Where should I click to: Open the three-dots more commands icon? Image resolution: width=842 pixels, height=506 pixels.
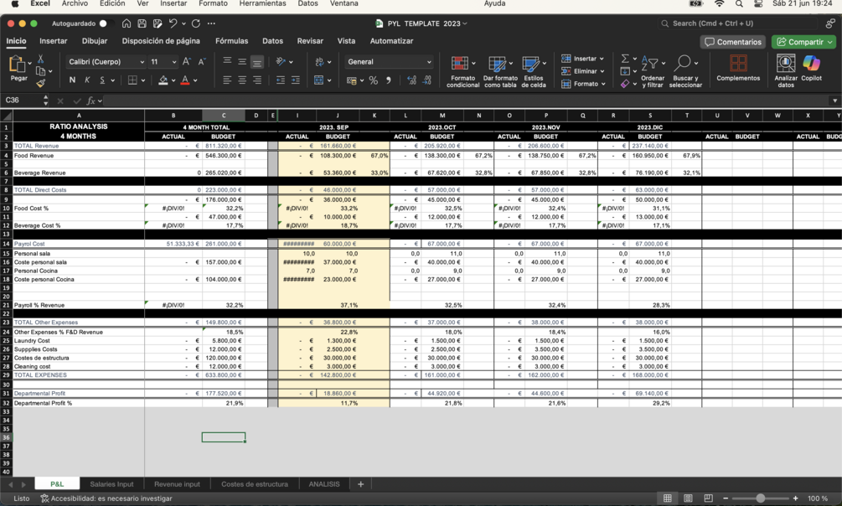(x=212, y=23)
